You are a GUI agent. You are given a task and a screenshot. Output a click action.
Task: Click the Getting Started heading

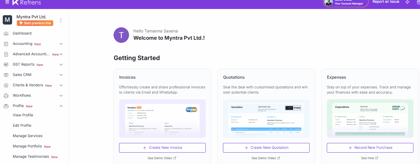tap(137, 58)
